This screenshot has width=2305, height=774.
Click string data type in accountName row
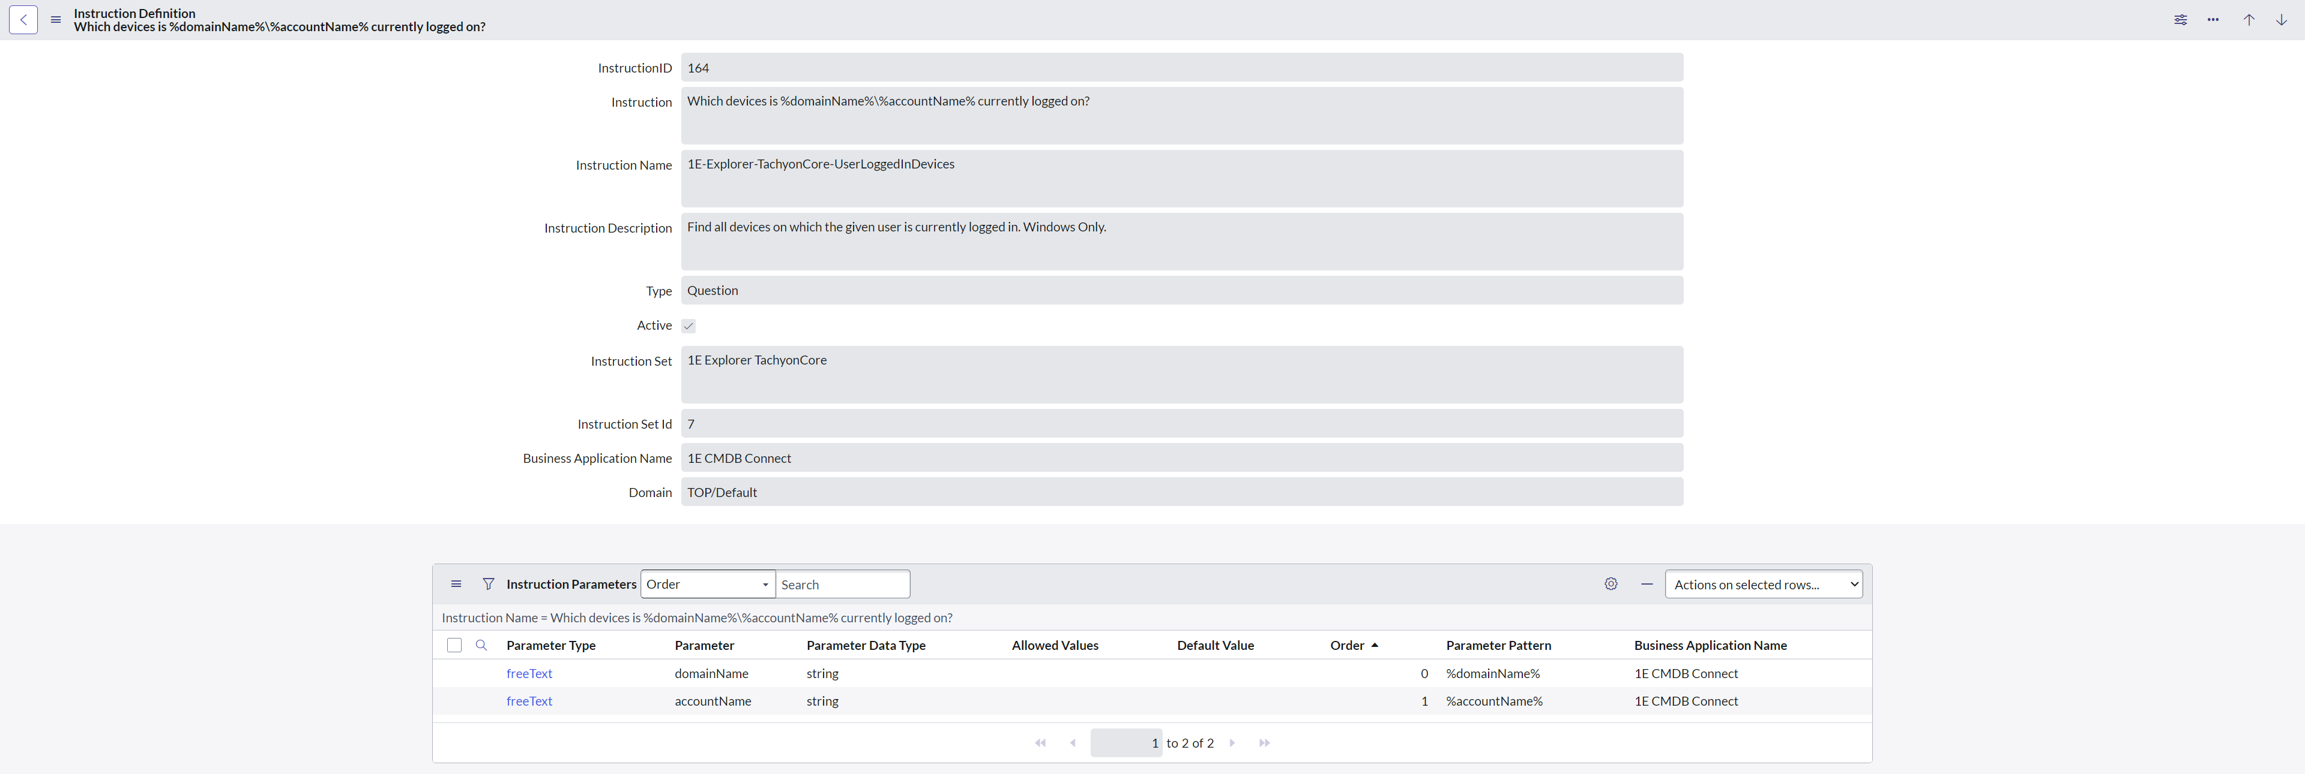click(x=822, y=701)
